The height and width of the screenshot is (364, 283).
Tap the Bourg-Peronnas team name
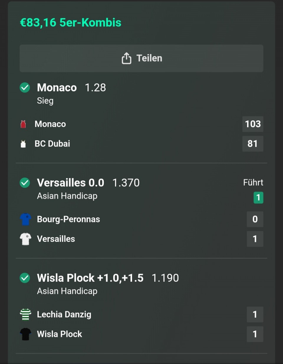click(68, 219)
